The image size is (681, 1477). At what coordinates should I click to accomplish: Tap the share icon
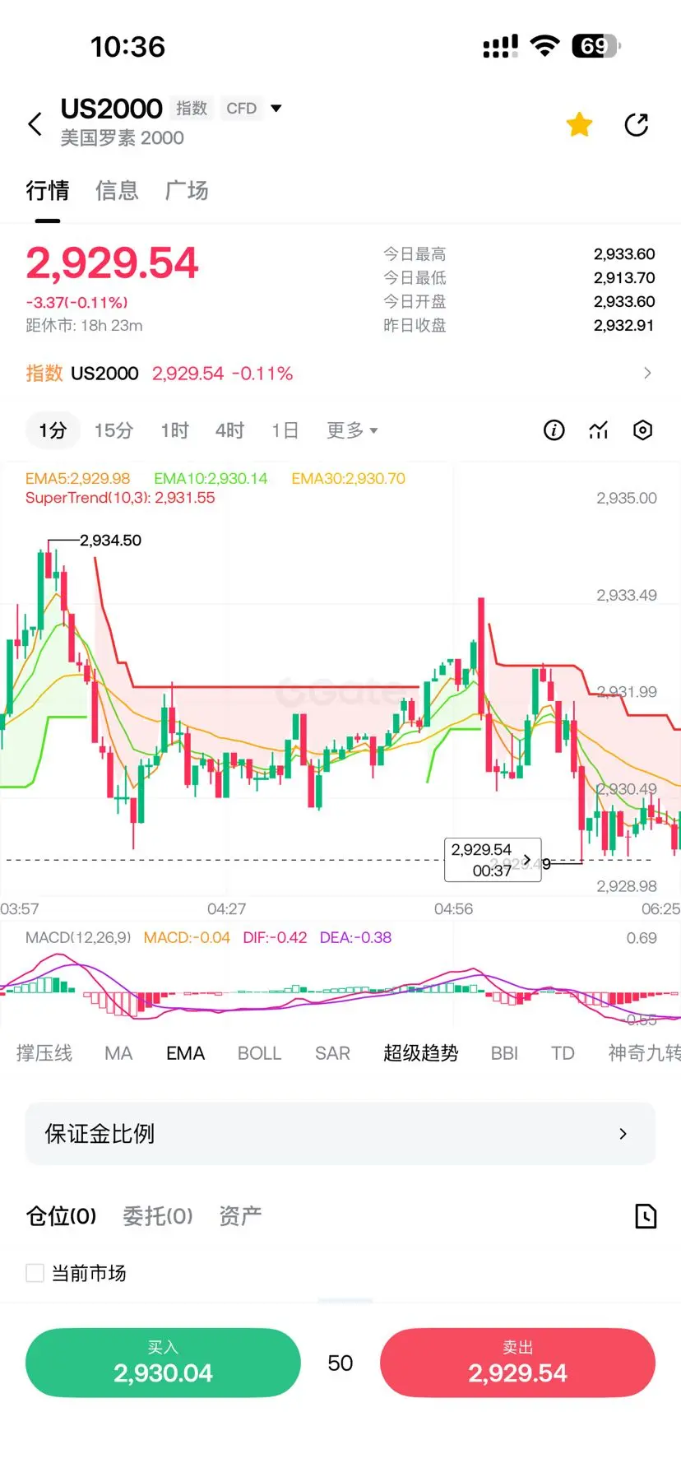637,124
